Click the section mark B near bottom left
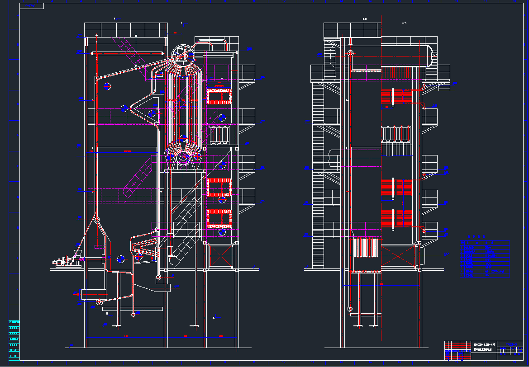The height and width of the screenshot is (367, 529). click(107, 313)
